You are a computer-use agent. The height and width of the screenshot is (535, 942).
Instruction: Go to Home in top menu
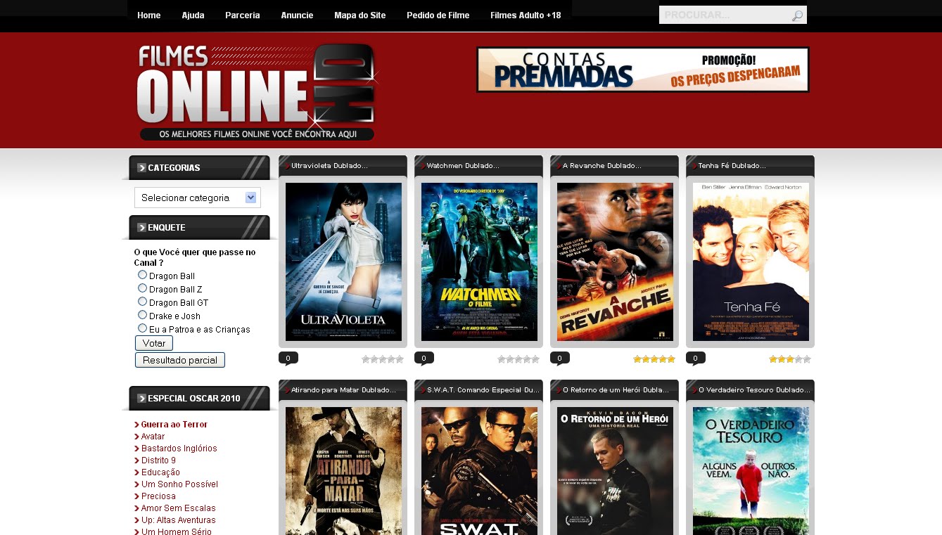point(149,15)
